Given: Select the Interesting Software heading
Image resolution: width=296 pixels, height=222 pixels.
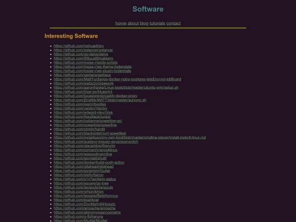Looking at the screenshot, I should (71, 36).
